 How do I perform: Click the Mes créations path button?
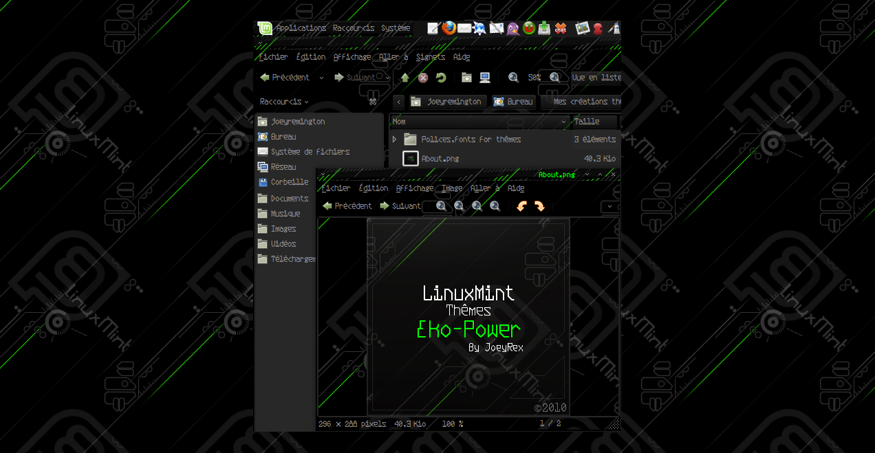point(581,102)
